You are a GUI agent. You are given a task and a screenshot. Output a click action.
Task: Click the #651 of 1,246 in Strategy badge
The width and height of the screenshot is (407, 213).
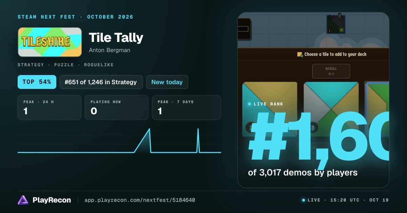(x=101, y=82)
